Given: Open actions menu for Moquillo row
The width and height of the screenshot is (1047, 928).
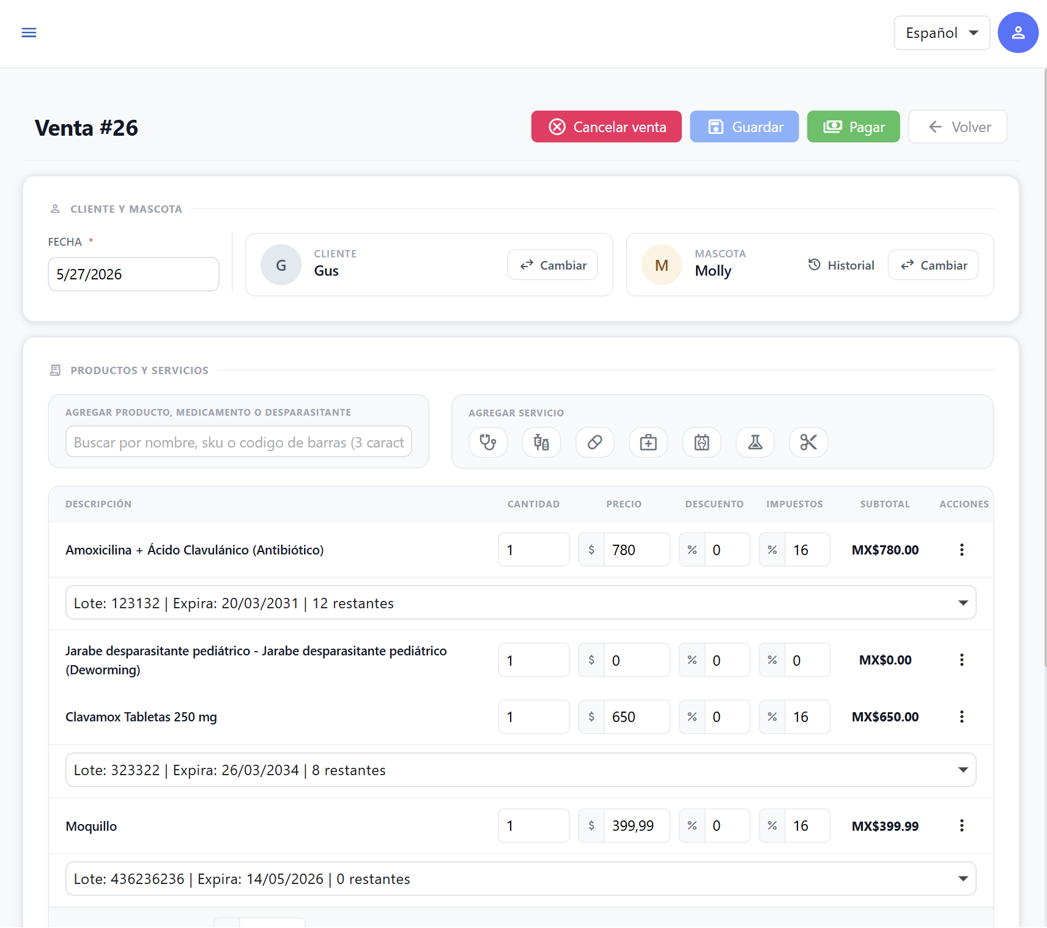Looking at the screenshot, I should pyautogui.click(x=961, y=826).
